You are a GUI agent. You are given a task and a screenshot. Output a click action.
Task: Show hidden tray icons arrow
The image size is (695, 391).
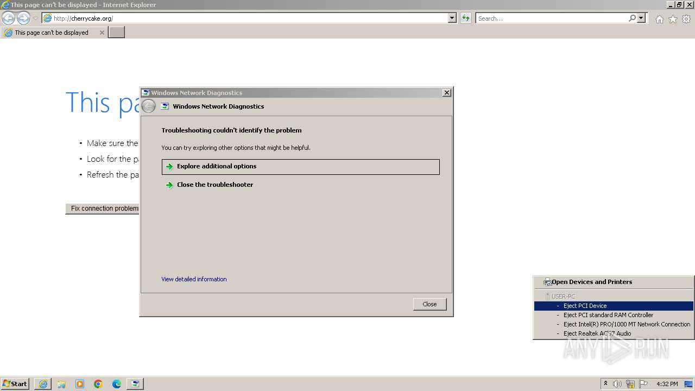pos(605,384)
